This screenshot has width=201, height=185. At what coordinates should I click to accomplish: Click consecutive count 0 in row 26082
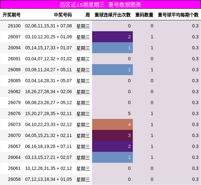pos(129,92)
